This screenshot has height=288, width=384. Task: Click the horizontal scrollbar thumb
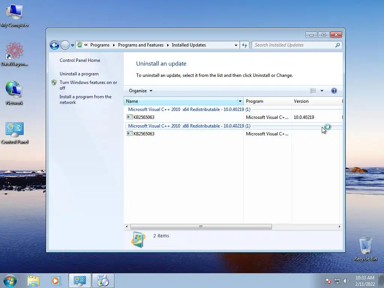[201, 227]
